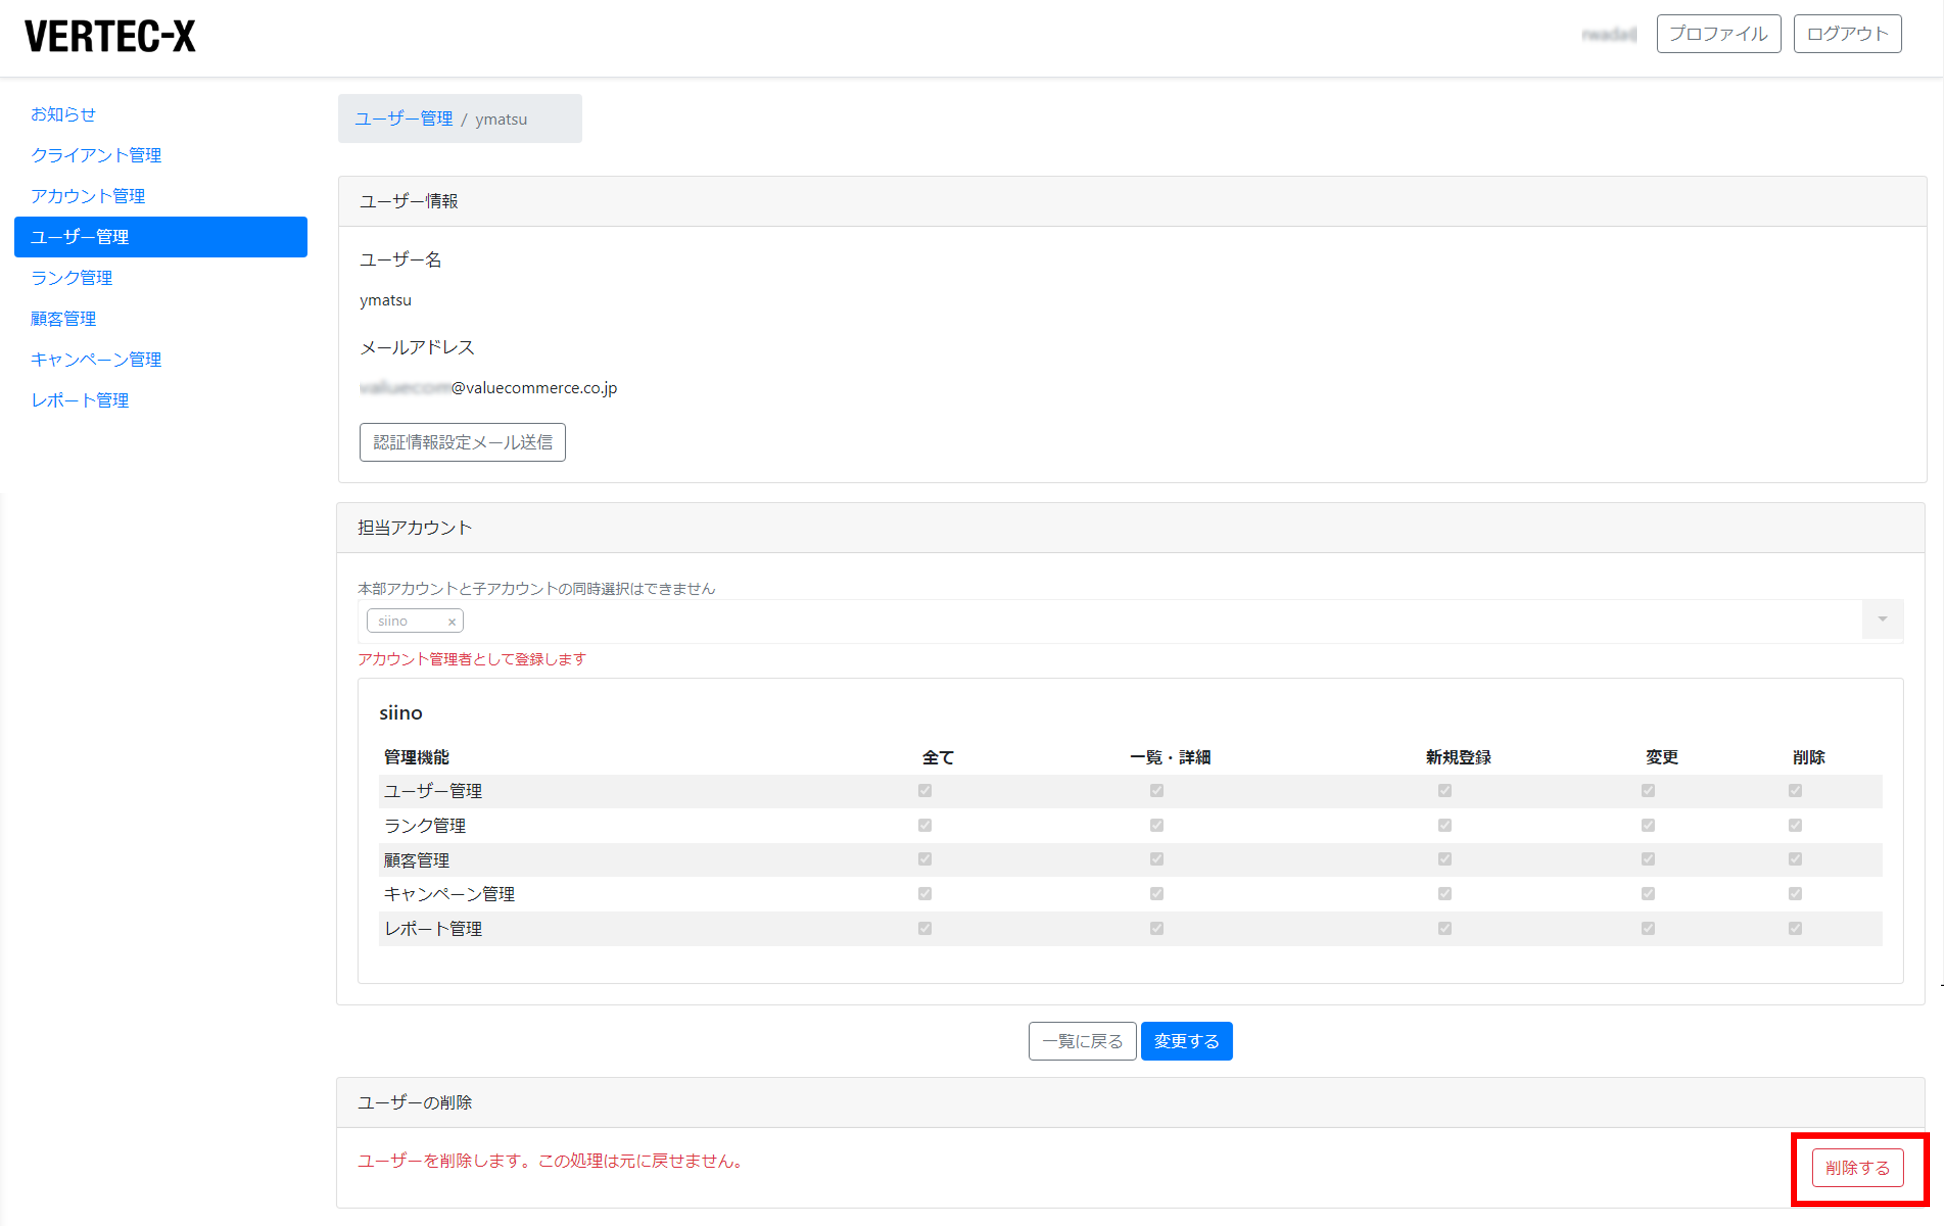Click the 一覧・詳細 column header
Screen dimensions: 1944x1226
coord(1170,757)
